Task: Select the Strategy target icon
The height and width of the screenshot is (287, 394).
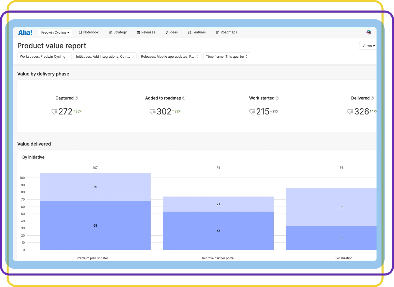Action: click(x=110, y=32)
